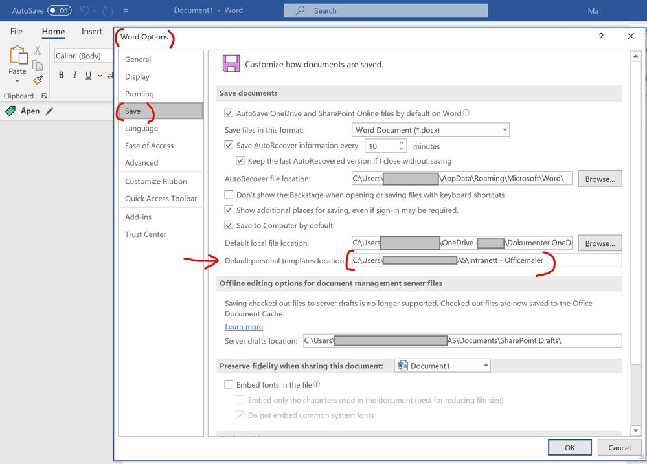Open the Customize Quick Access Toolbar dropdown
Viewport: 647px width, 464px height.
tap(126, 11)
